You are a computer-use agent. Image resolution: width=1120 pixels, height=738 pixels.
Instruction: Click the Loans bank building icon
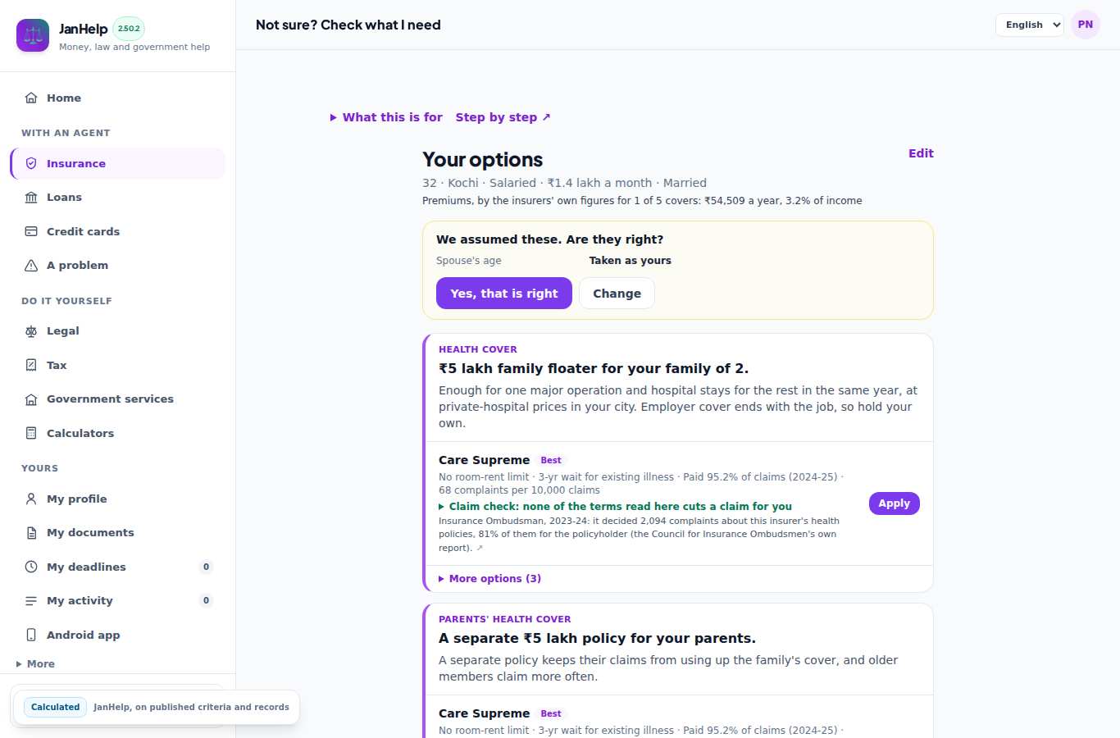pyautogui.click(x=31, y=198)
